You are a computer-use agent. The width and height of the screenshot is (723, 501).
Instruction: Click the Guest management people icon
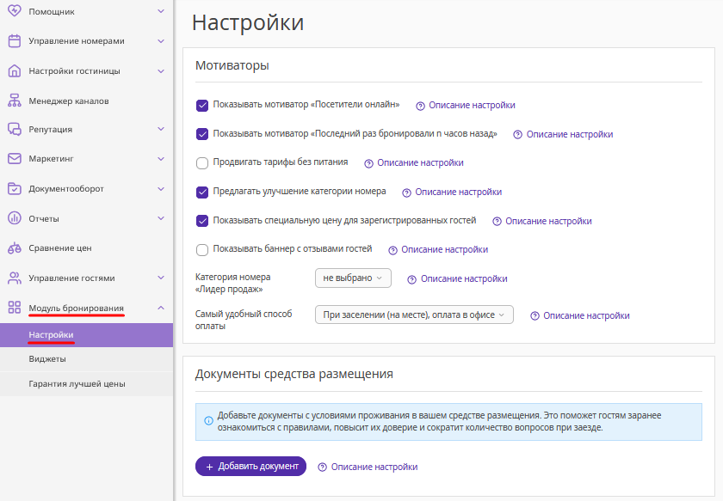(x=14, y=278)
